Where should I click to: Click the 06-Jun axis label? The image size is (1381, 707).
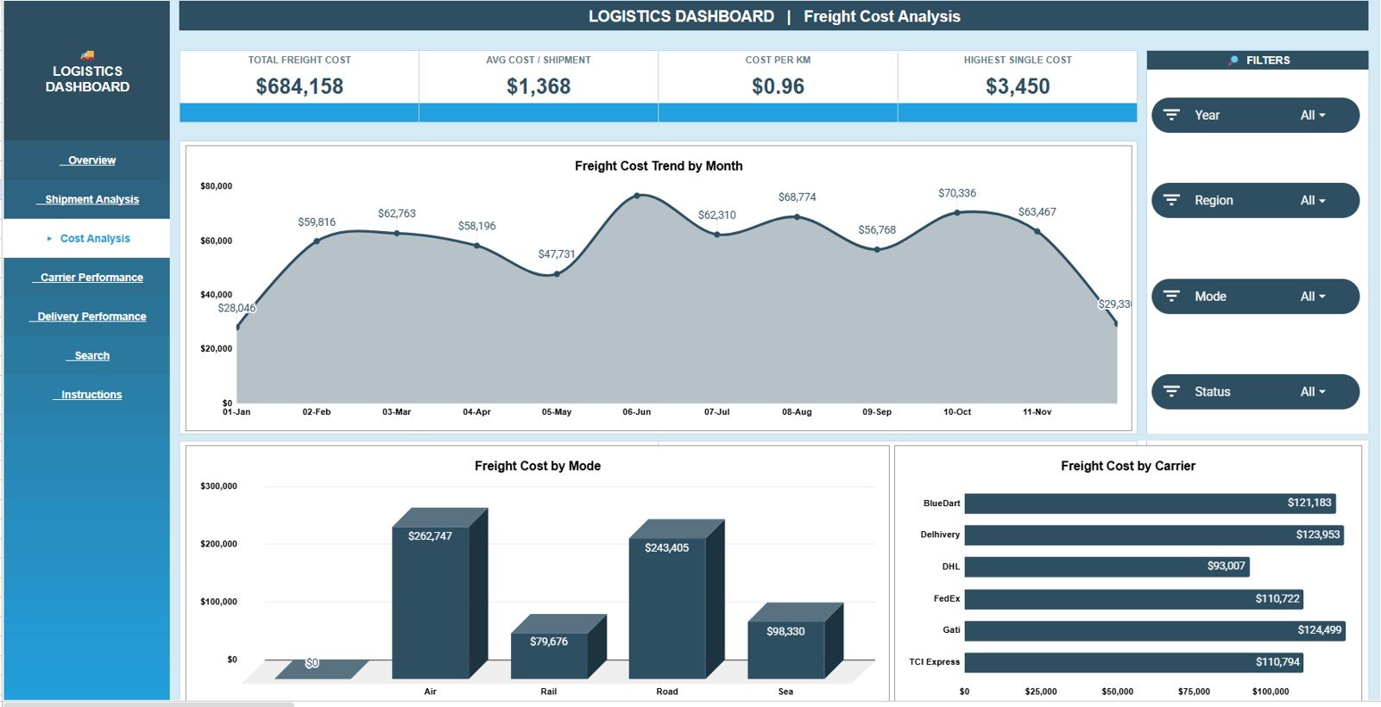click(637, 412)
